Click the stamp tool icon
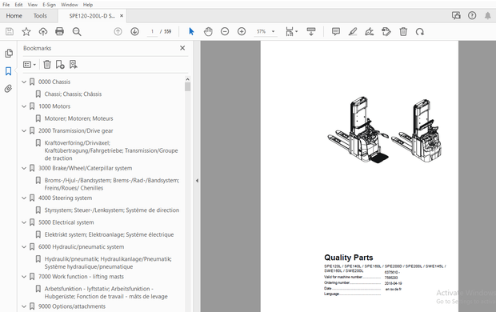 click(x=386, y=32)
